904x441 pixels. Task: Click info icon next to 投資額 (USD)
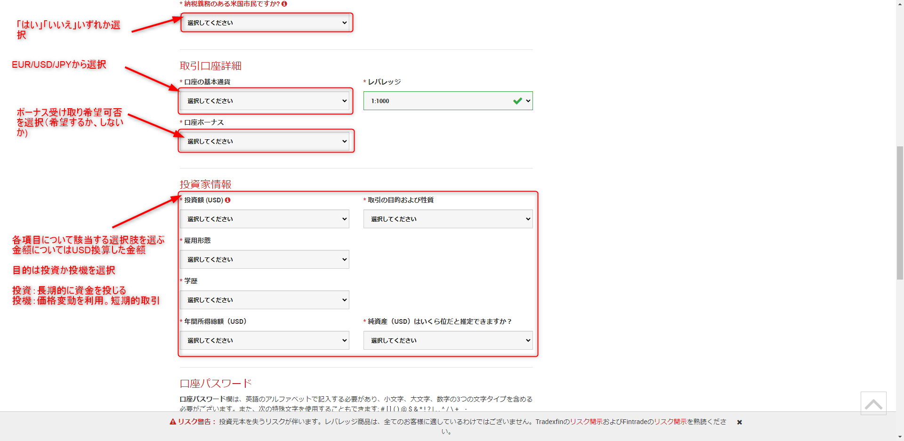228,200
